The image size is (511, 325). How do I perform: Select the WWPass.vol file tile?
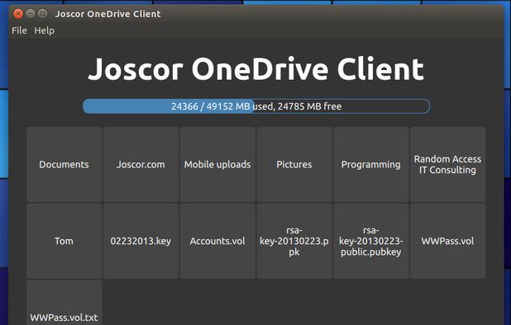448,241
